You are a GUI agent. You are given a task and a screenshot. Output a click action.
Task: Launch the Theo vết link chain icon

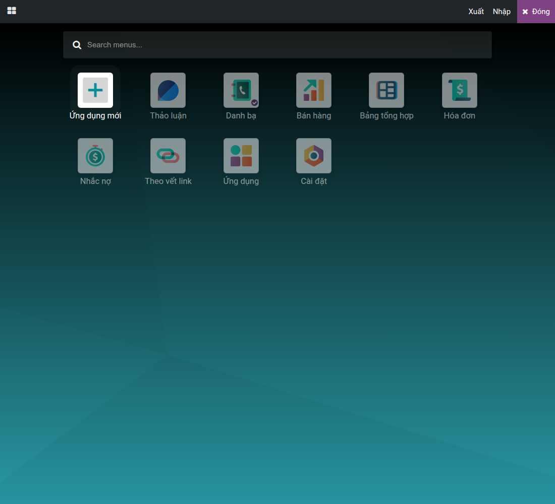pos(168,156)
